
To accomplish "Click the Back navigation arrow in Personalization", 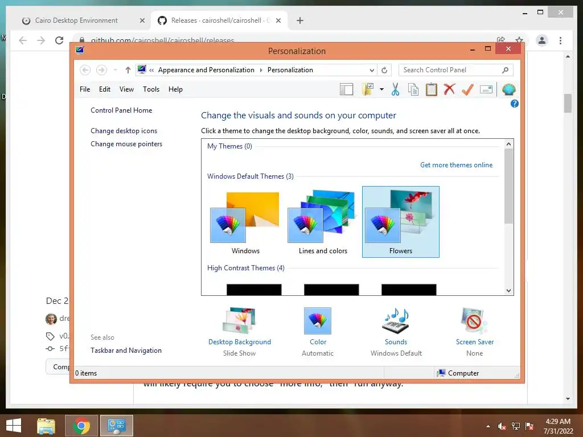I will [85, 70].
